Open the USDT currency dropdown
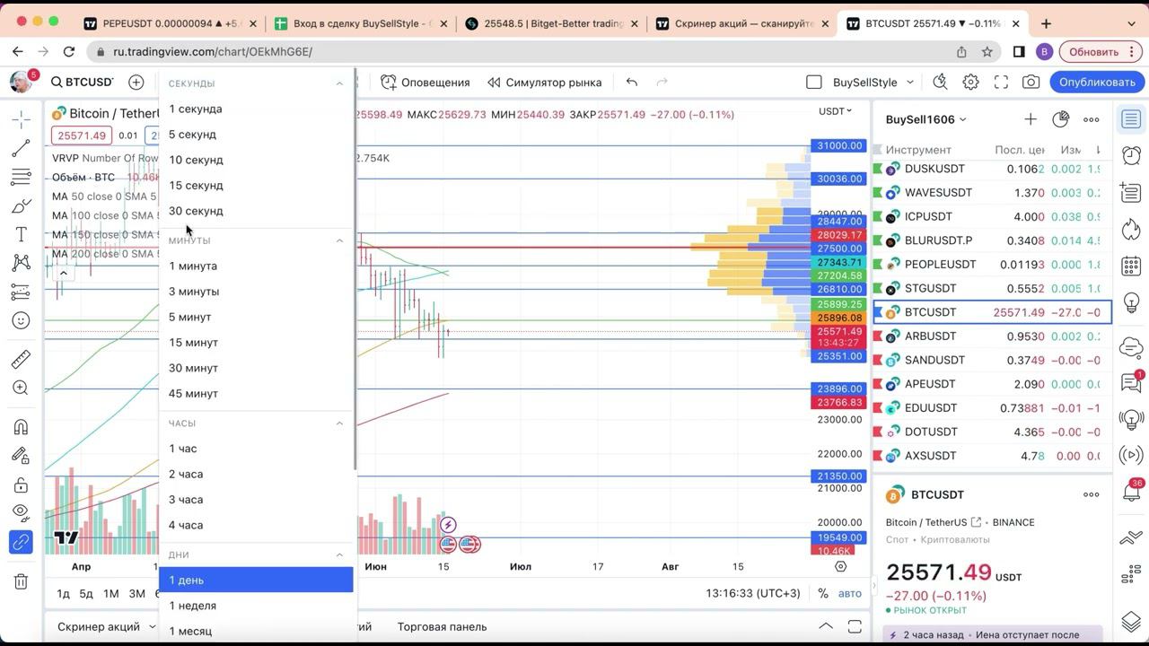This screenshot has width=1149, height=646. tap(835, 111)
